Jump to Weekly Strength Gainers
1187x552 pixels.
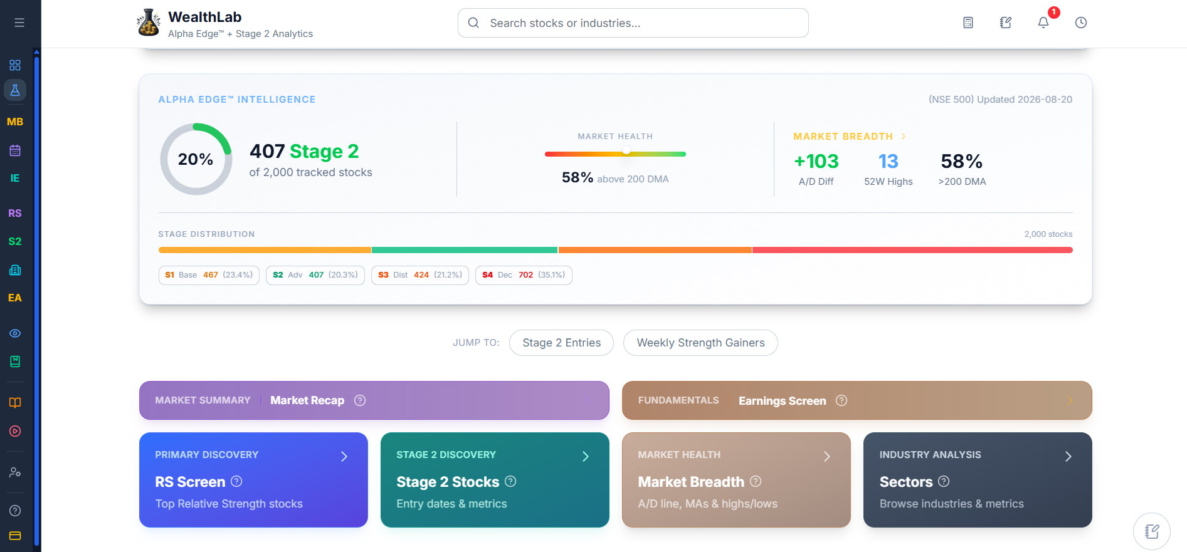pyautogui.click(x=700, y=343)
